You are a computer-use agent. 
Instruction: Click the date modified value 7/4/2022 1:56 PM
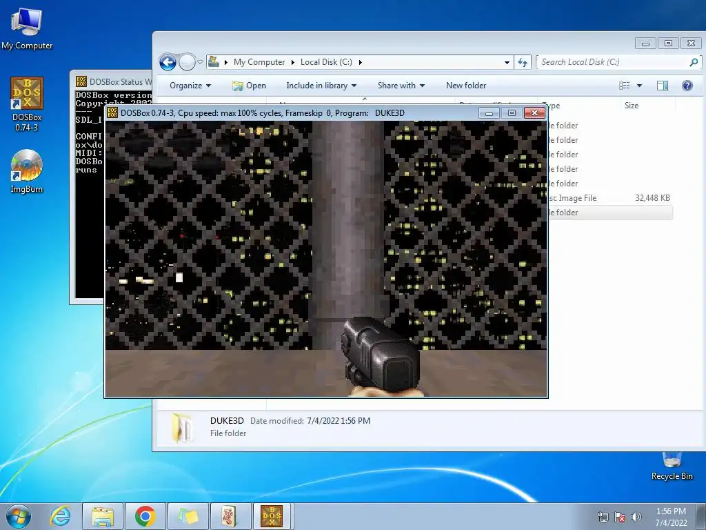(339, 421)
